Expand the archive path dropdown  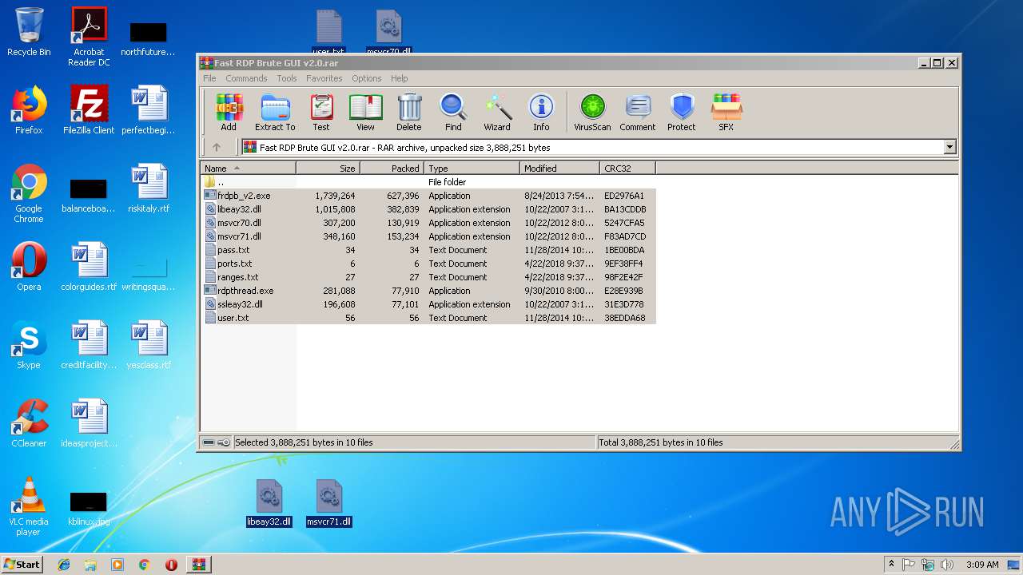pos(949,147)
